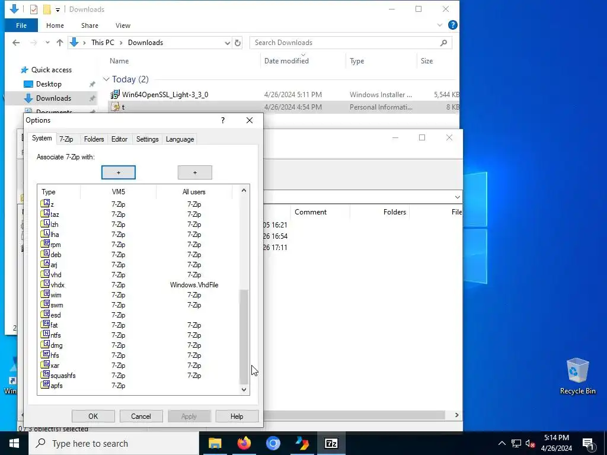Image resolution: width=607 pixels, height=455 pixels.
Task: Click the lzh file type icon
Action: (x=45, y=223)
